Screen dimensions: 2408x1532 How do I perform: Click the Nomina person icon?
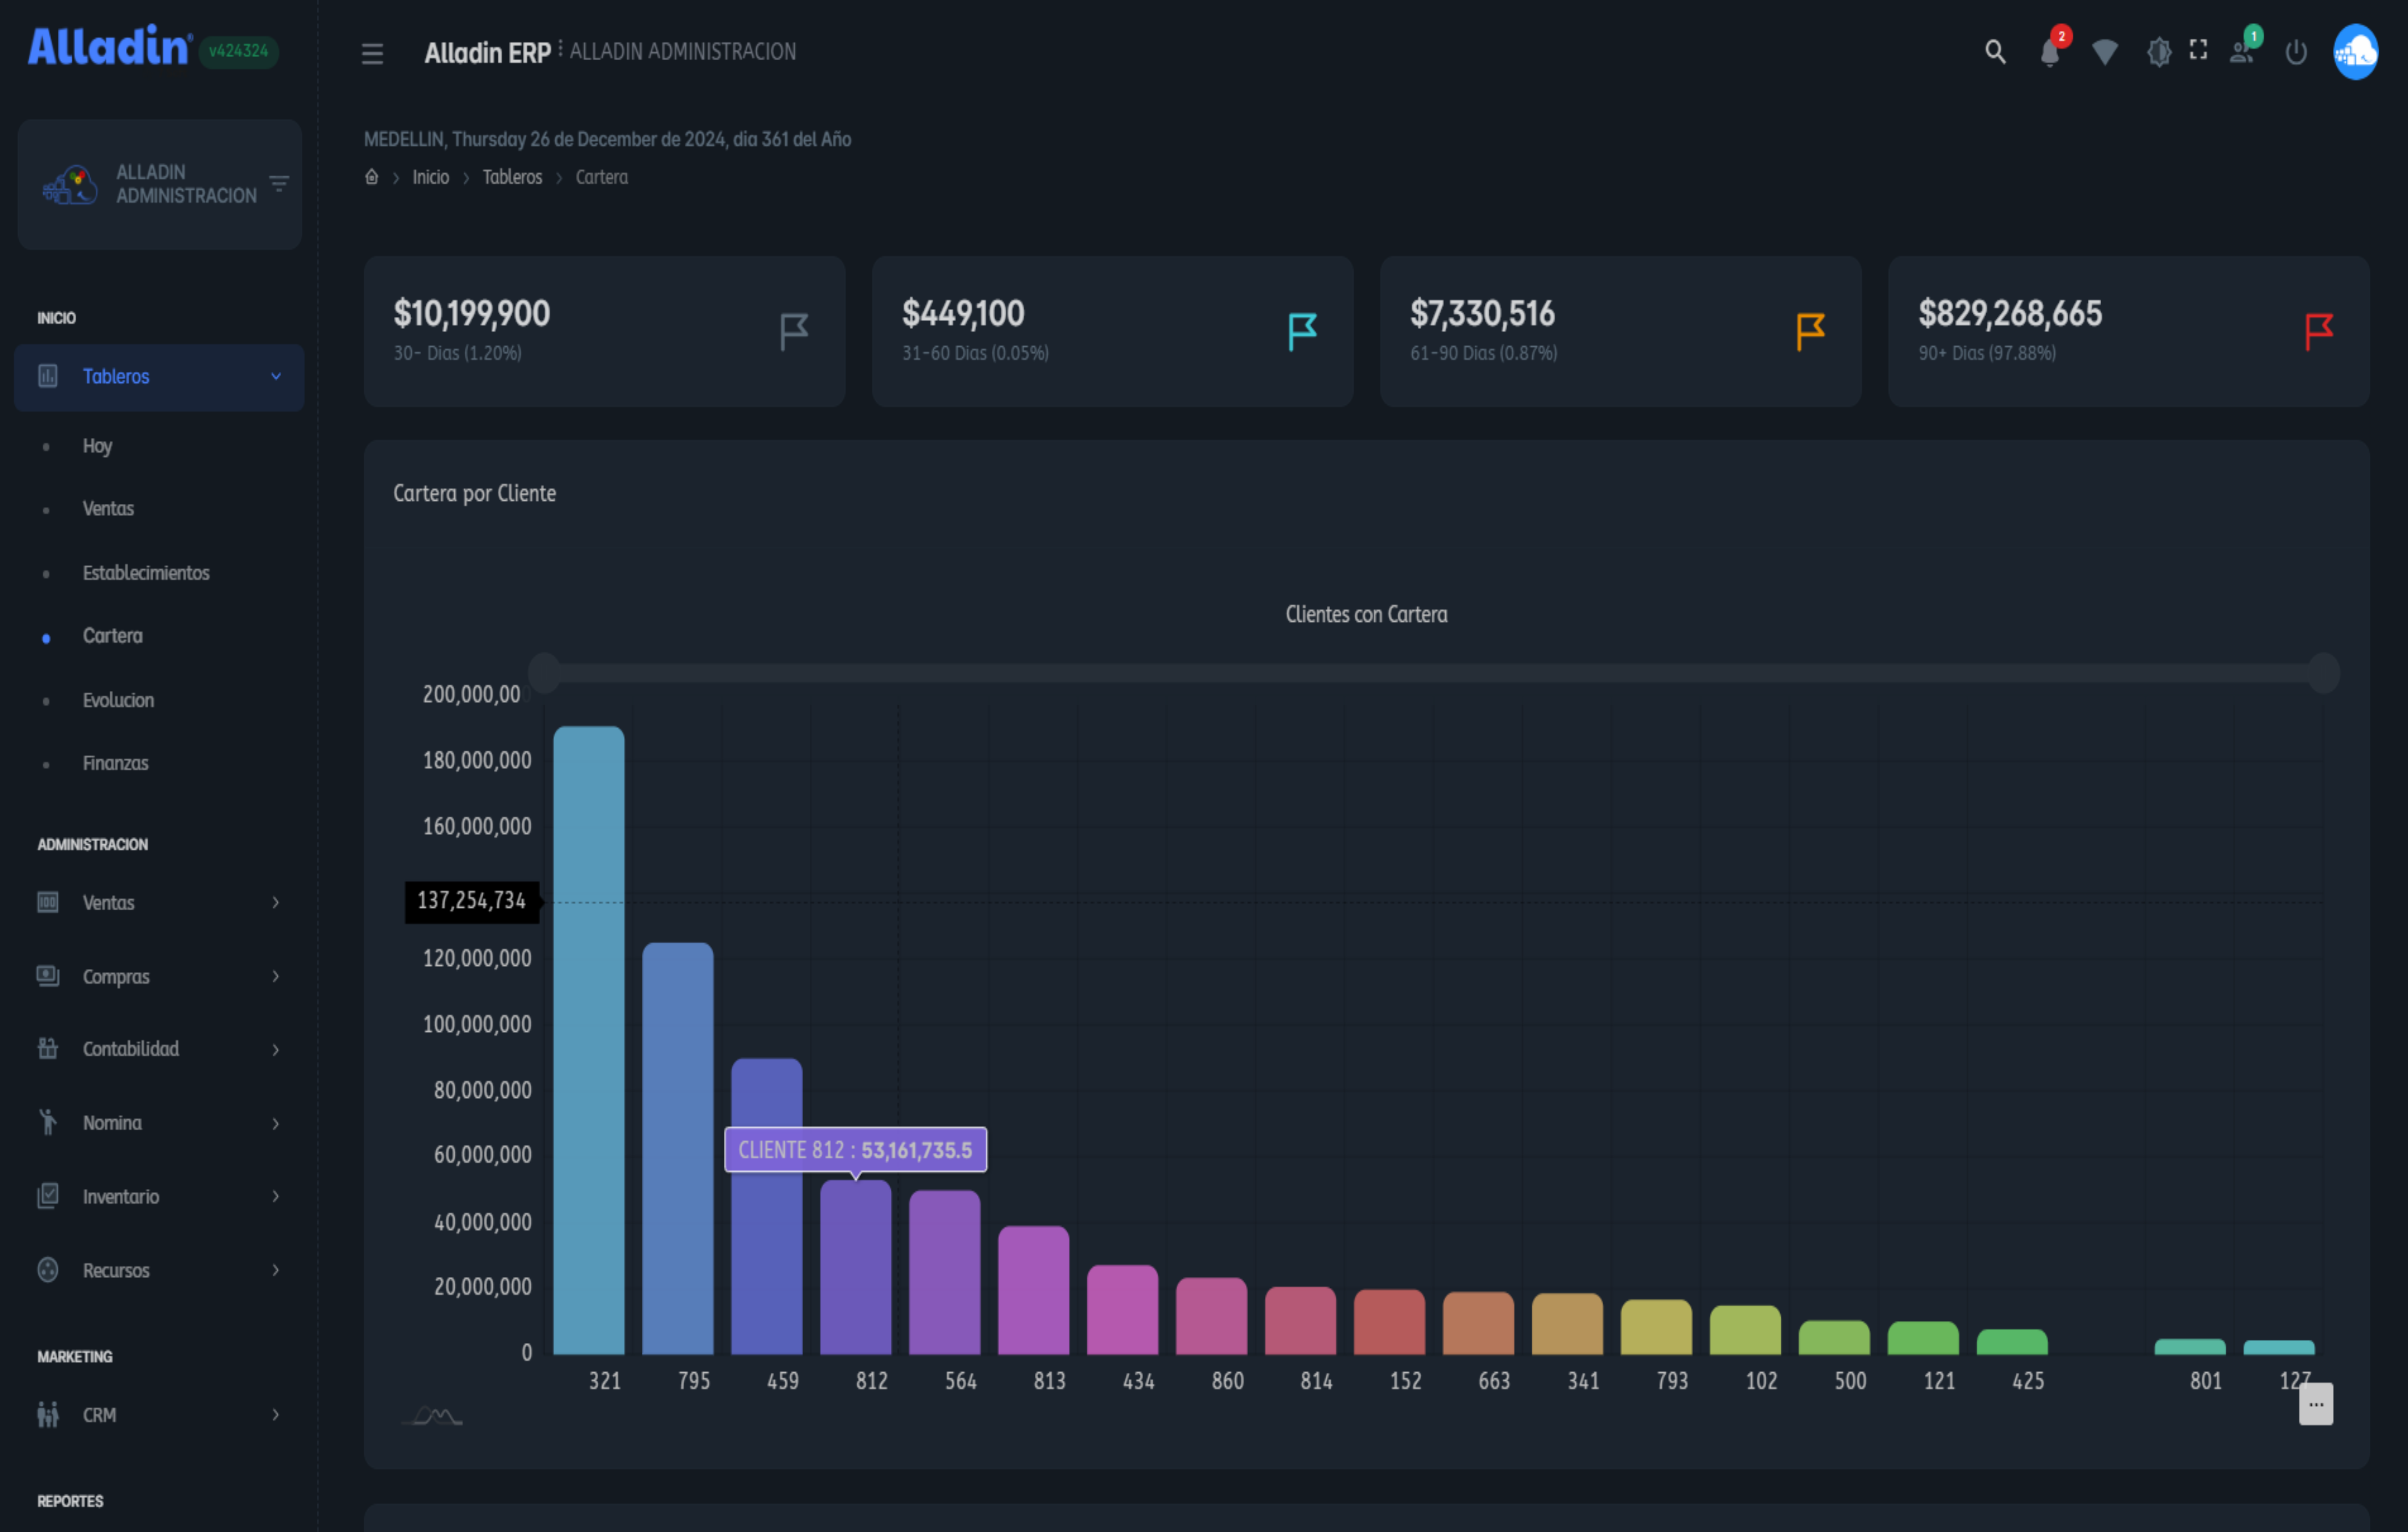(x=48, y=1122)
